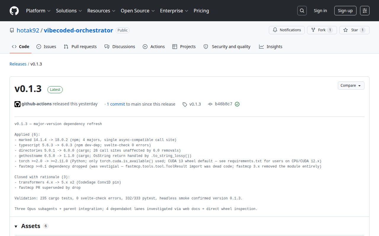This screenshot has height=236, width=379.
Task: Collapse the Assets section triangle
Action: tap(16, 226)
